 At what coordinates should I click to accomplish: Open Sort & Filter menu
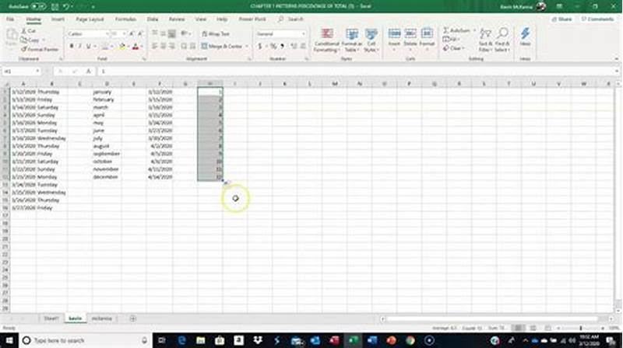[485, 40]
